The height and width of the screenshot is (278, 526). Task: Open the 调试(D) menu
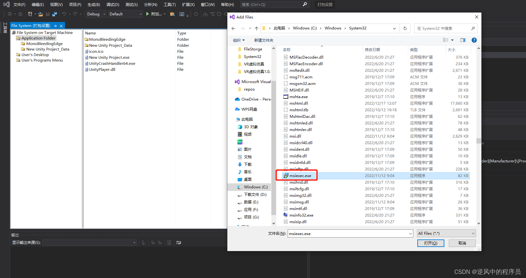113,4
